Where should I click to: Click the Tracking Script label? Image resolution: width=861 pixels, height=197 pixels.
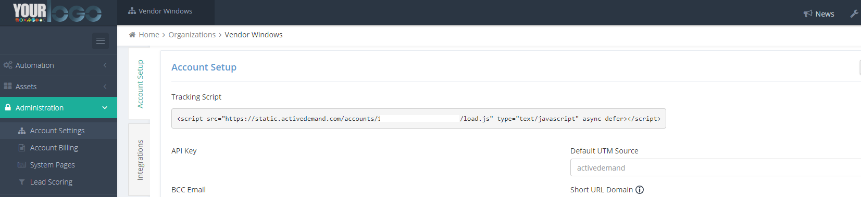[x=196, y=97]
